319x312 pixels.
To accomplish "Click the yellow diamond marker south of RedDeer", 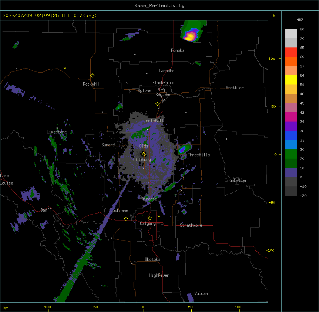I will coord(157,104).
